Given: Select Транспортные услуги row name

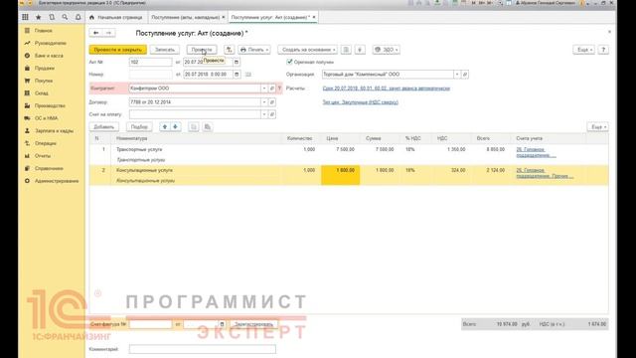Looking at the screenshot, I should 139,149.
